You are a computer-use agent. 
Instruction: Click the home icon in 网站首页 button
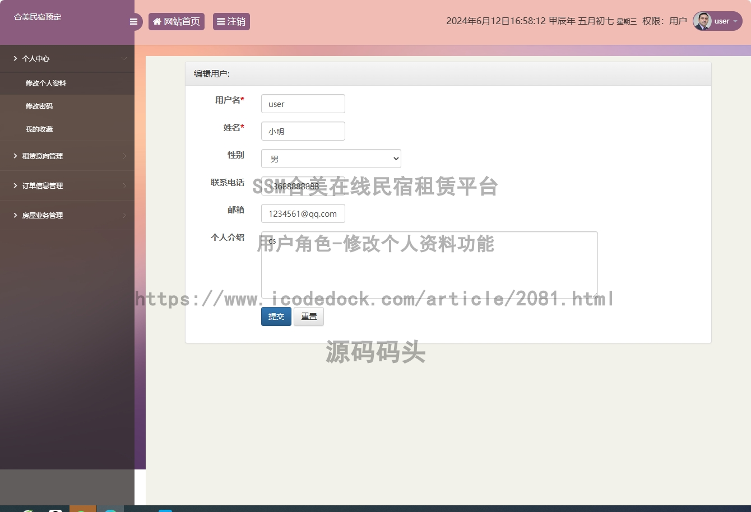pos(157,21)
